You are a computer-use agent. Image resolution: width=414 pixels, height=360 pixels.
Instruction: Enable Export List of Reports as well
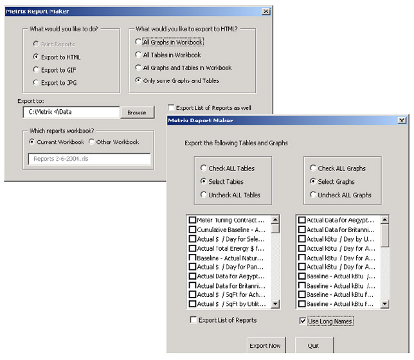coord(171,108)
